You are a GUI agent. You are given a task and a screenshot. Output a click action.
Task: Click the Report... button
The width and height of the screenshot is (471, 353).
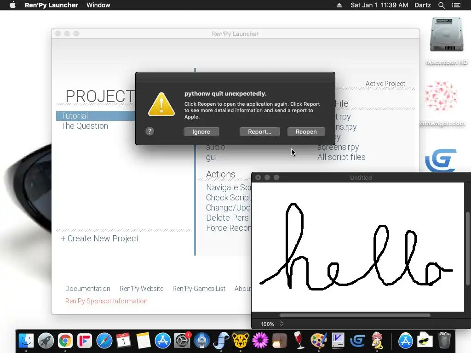tap(259, 132)
